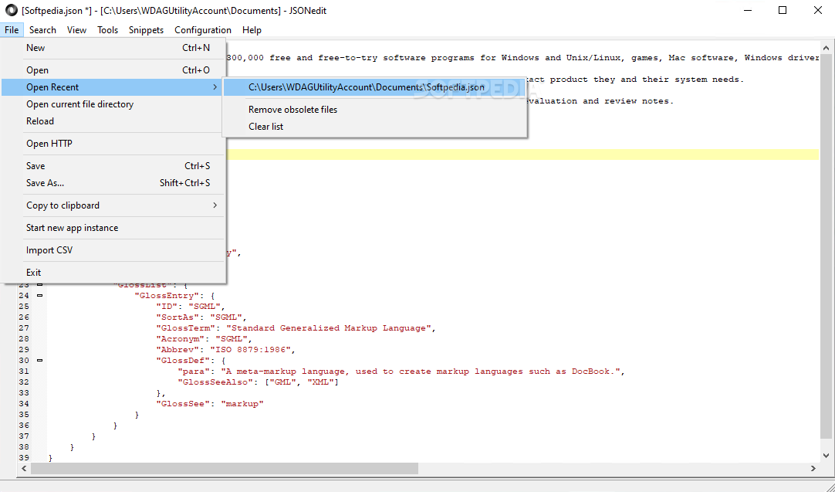835x492 pixels.
Task: Click the horizontal scrollbar right arrow
Action: point(813,469)
